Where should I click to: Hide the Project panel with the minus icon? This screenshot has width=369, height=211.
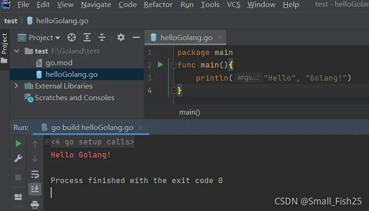click(136, 37)
